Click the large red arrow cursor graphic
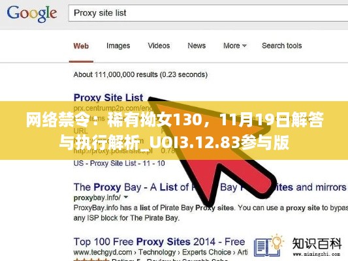Screen dimensions: 348x261 tap(211, 148)
